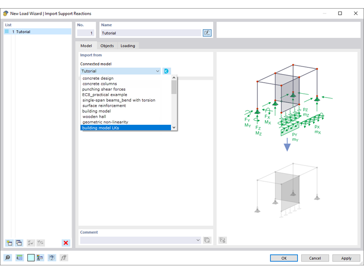Click the Apply button

(346, 258)
